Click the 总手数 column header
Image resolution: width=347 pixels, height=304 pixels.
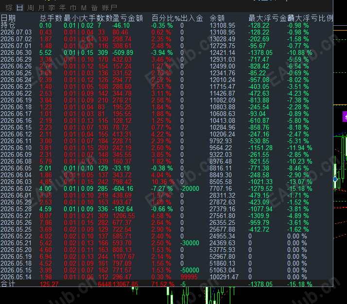[51, 18]
